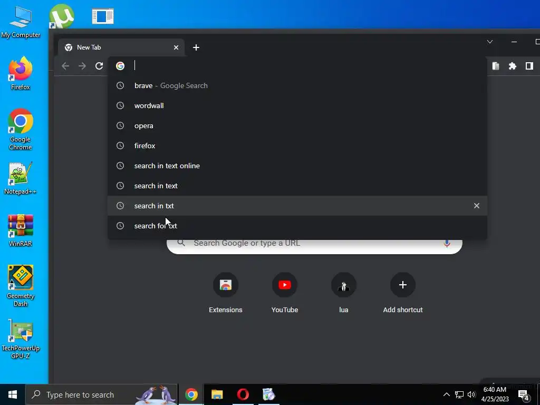
Task: Toggle Chrome side panel icon
Action: (529, 66)
